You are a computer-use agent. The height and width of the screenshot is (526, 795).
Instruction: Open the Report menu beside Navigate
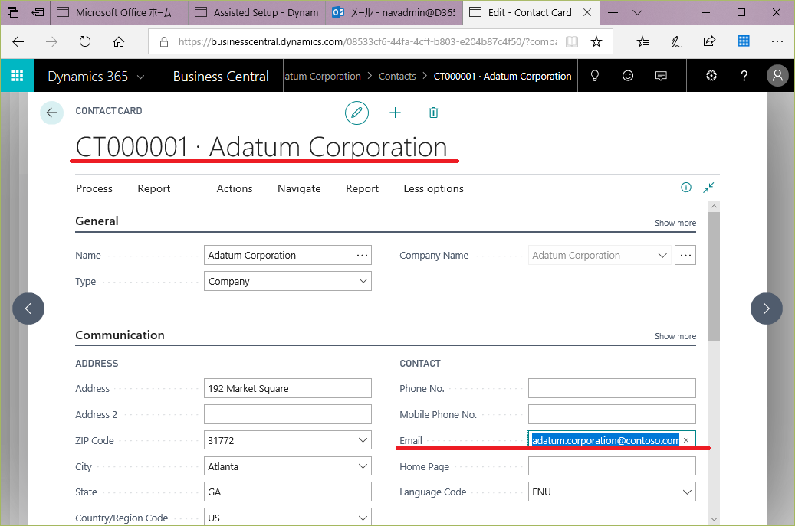[362, 188]
